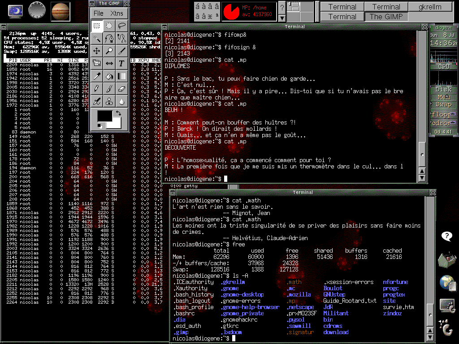The height and width of the screenshot is (344, 459).
Task: Click the down arrow beside the workspace pager
Action: [282, 18]
